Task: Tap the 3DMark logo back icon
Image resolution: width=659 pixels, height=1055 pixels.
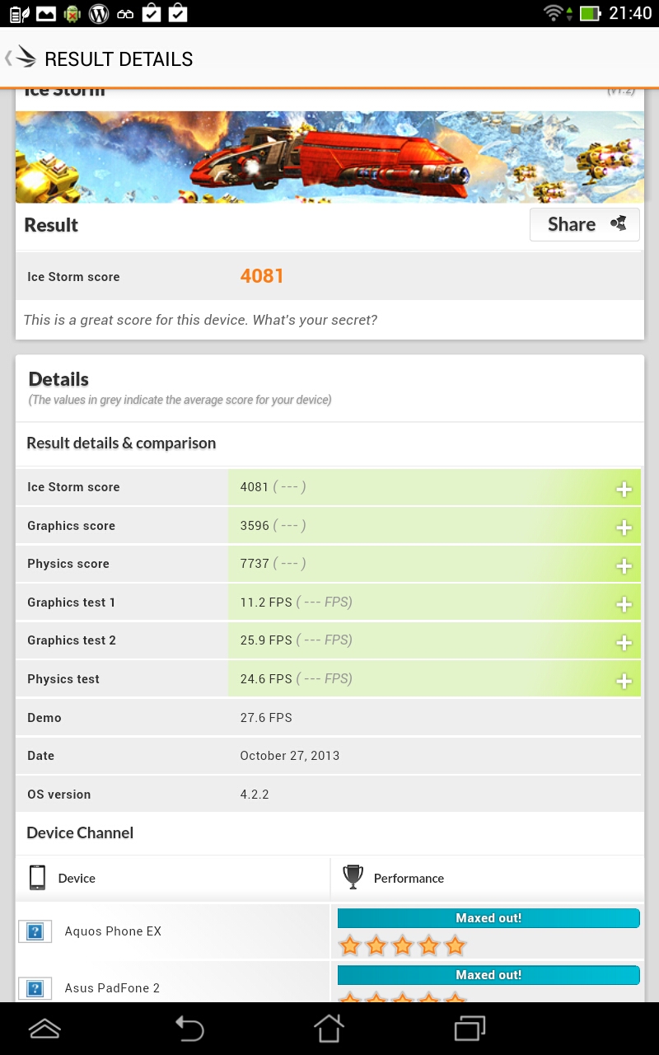Action: click(21, 59)
